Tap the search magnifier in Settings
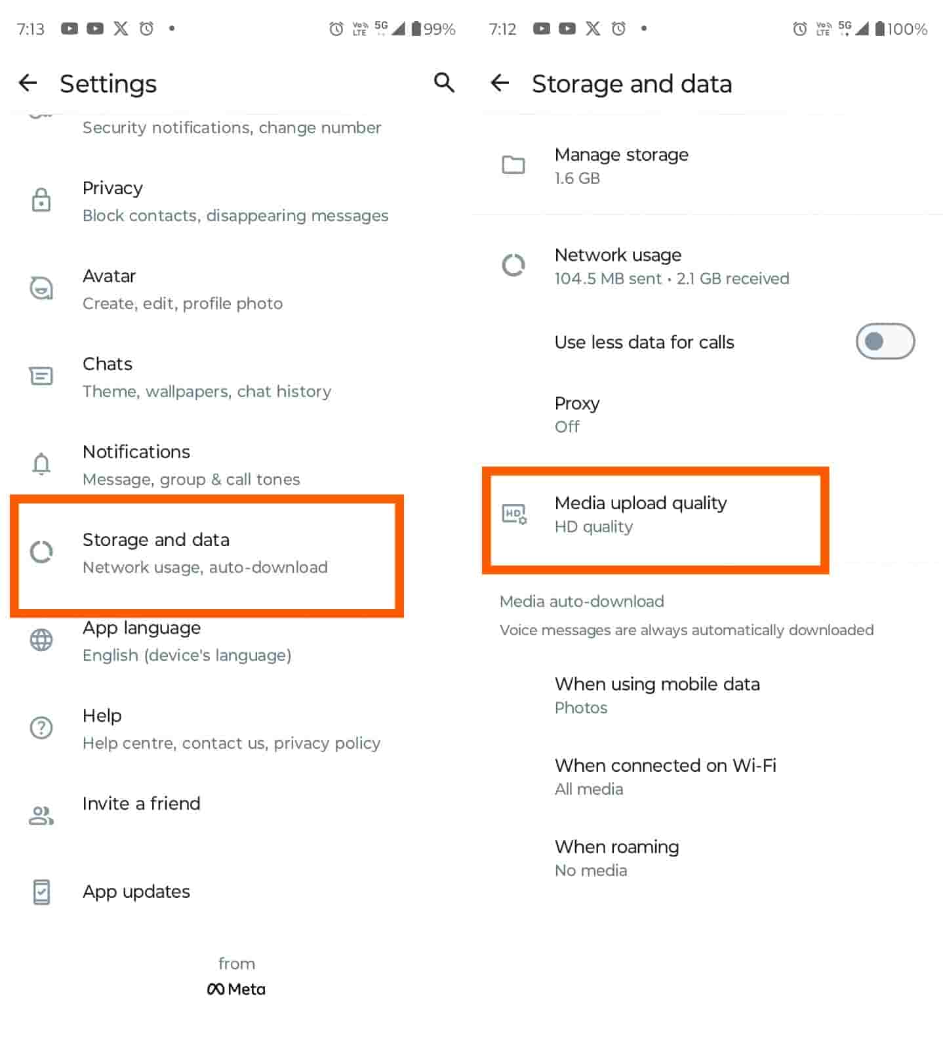The image size is (943, 1050). click(x=444, y=83)
